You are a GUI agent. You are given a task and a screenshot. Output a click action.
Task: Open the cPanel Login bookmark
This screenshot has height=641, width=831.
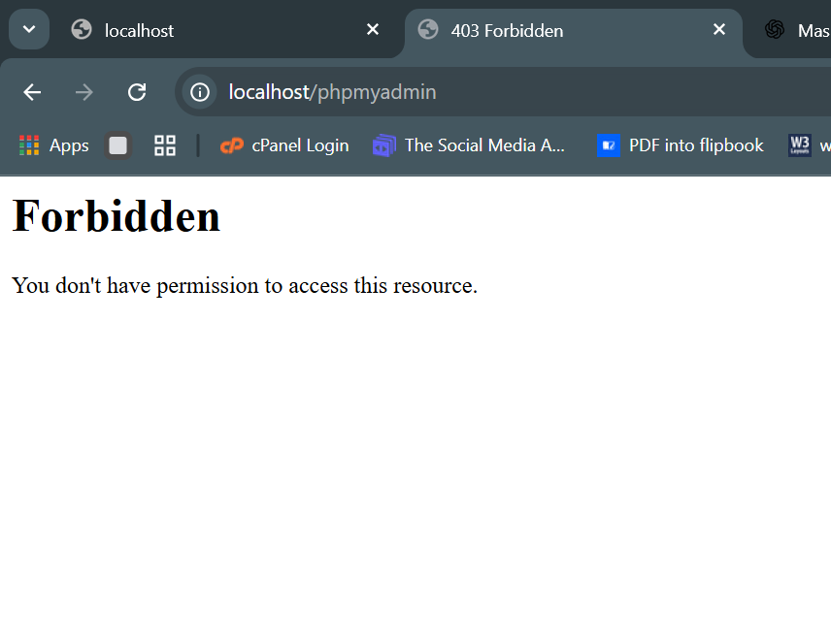[284, 145]
